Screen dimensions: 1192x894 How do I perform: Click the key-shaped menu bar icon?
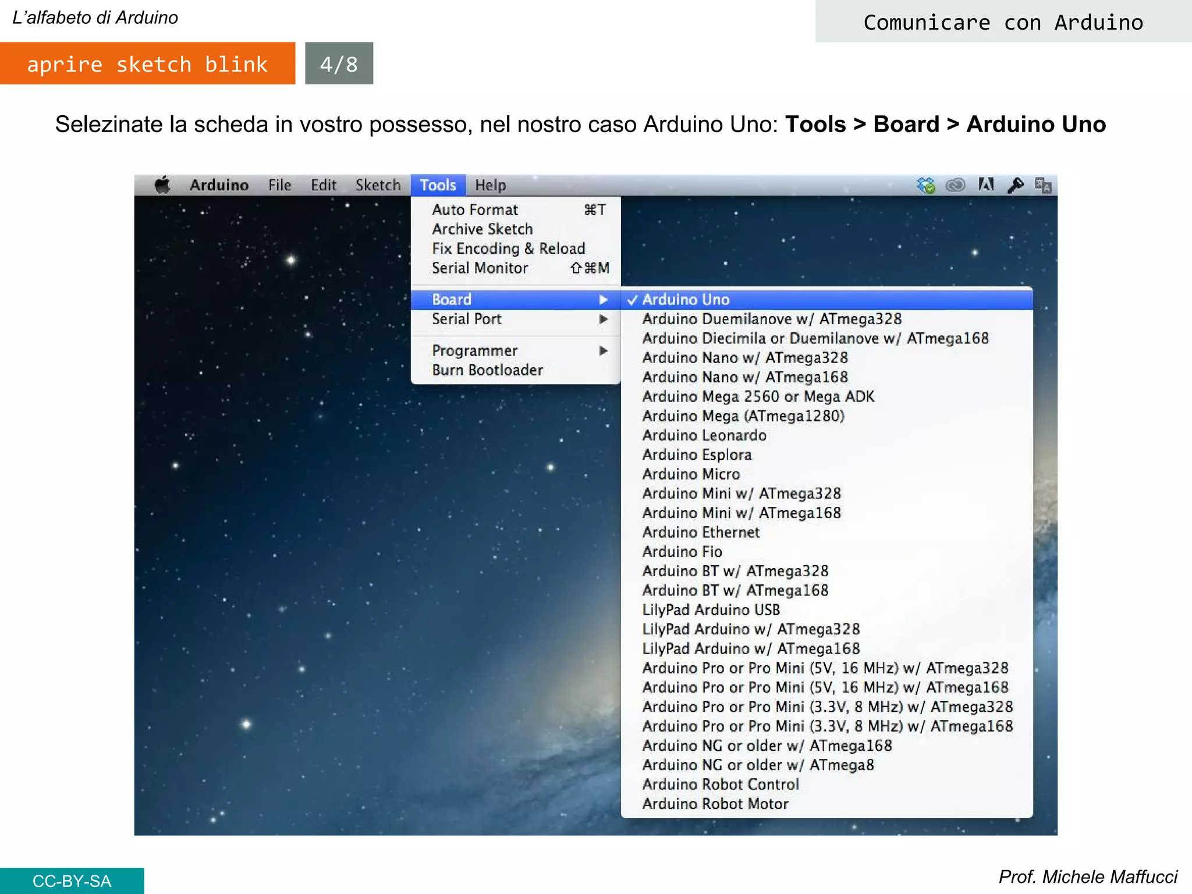click(x=1015, y=185)
